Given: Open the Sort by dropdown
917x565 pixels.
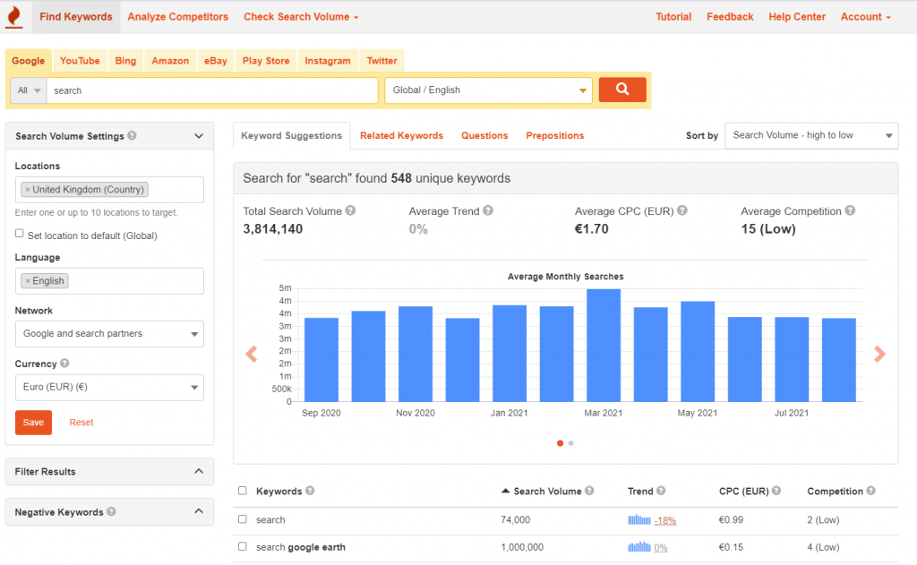Looking at the screenshot, I should tap(811, 135).
